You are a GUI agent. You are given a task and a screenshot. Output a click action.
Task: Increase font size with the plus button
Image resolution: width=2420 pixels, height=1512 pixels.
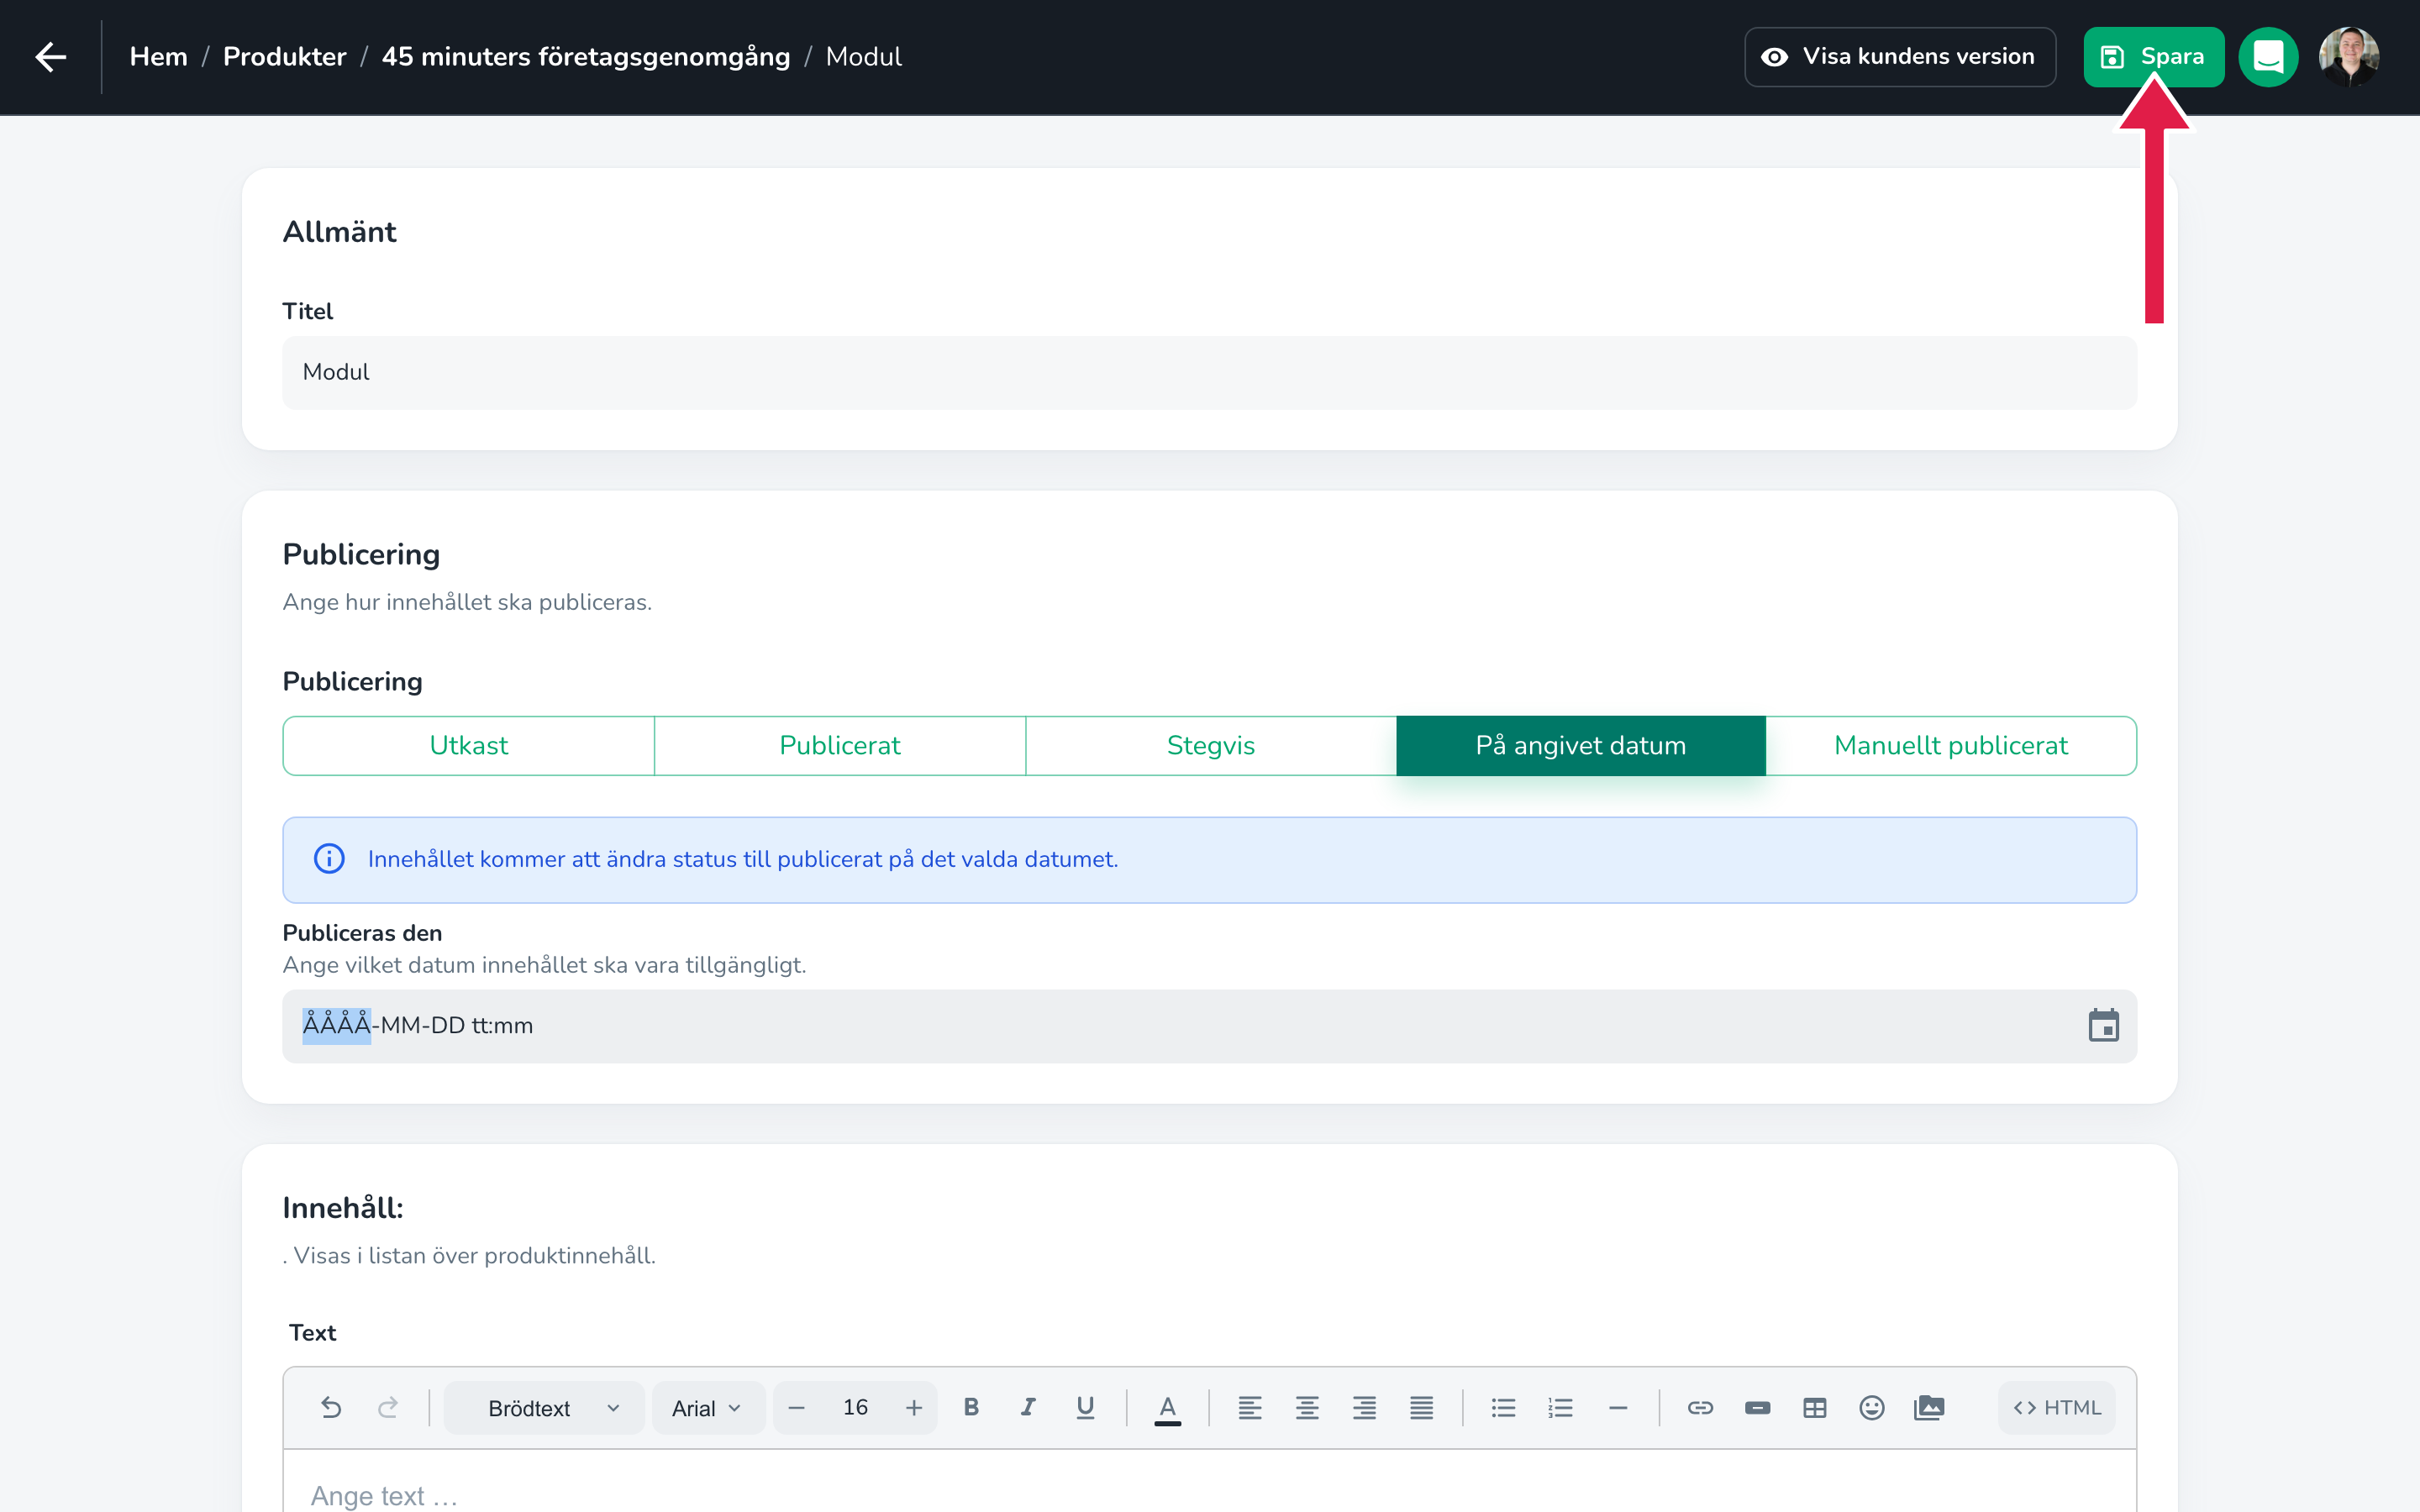[914, 1408]
